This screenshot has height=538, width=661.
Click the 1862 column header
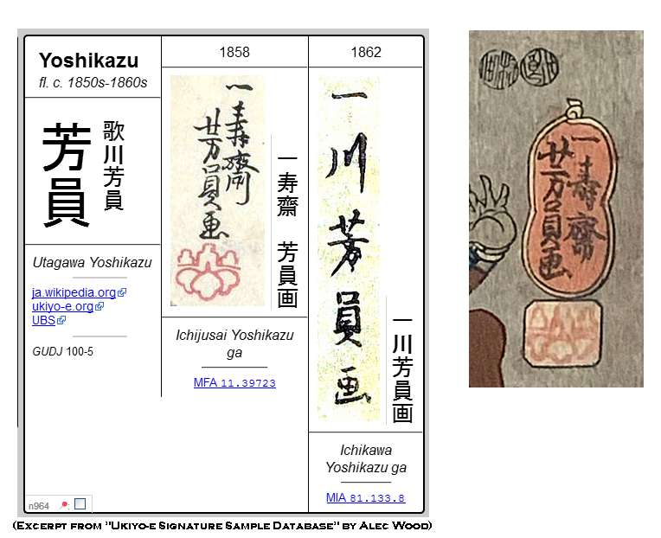coord(366,52)
